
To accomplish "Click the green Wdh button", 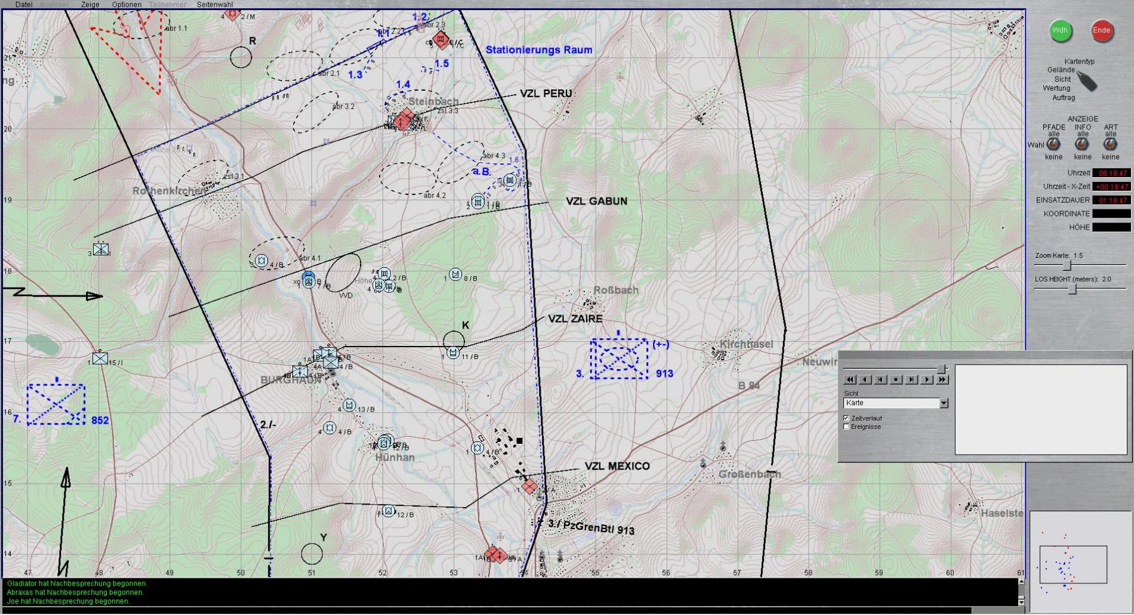I will [x=1060, y=31].
